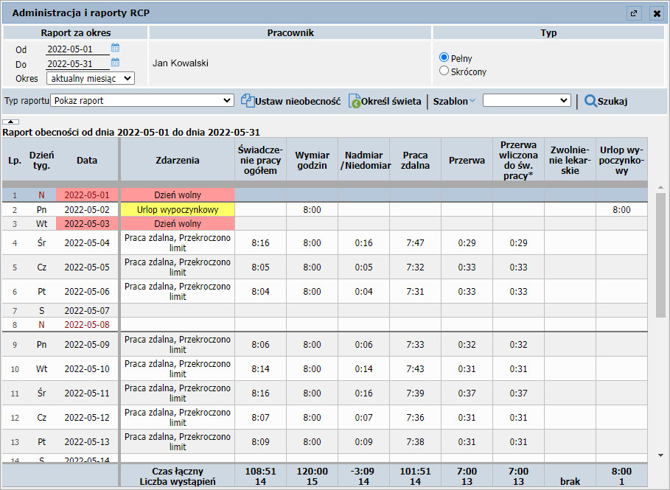Click the Ustaw nieobecność copy icon
This screenshot has width=670, height=490.
pos(248,100)
